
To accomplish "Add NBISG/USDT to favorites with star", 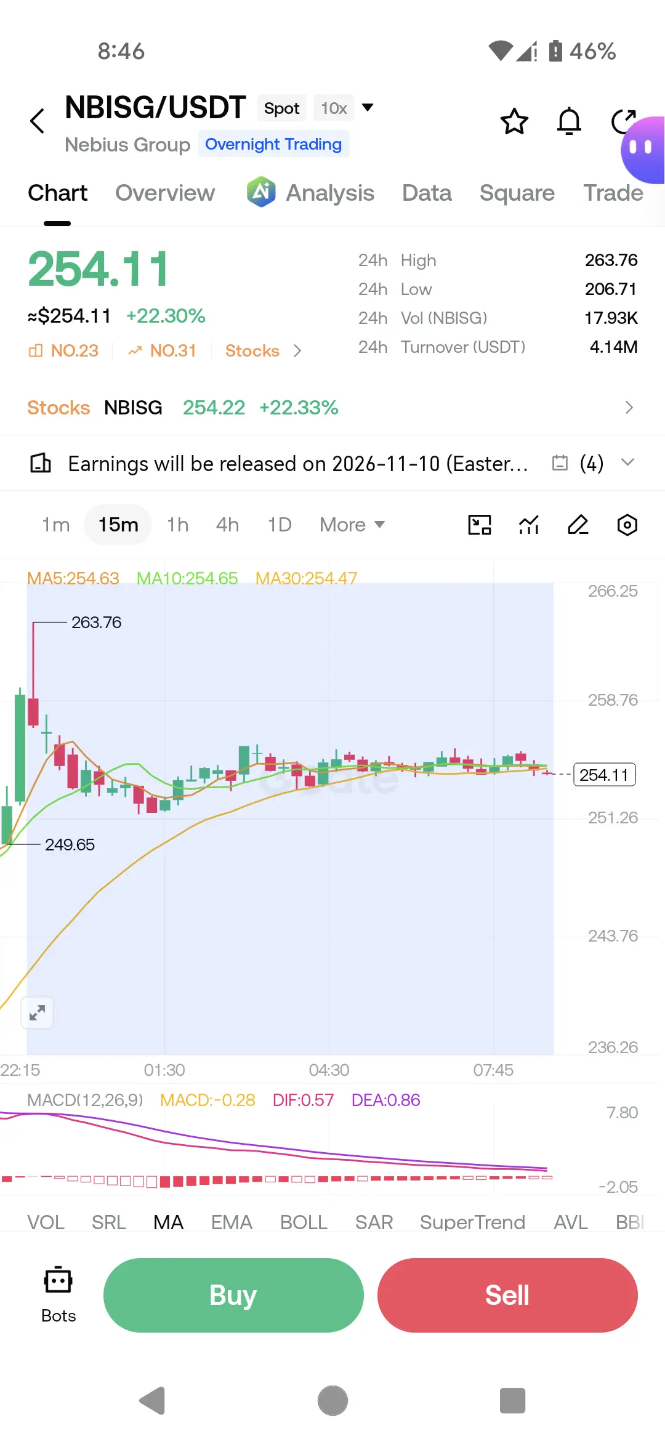I will (514, 121).
